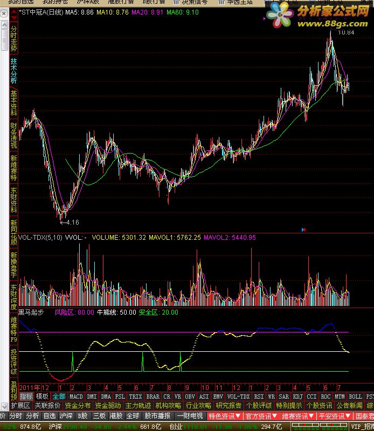The width and height of the screenshot is (374, 431).
Task: Open the 新维赛特 sidebar tab
Action: click(x=13, y=168)
